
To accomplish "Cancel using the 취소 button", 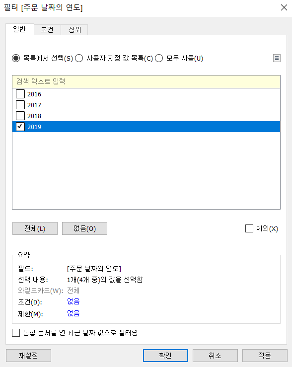I will coord(215,356).
